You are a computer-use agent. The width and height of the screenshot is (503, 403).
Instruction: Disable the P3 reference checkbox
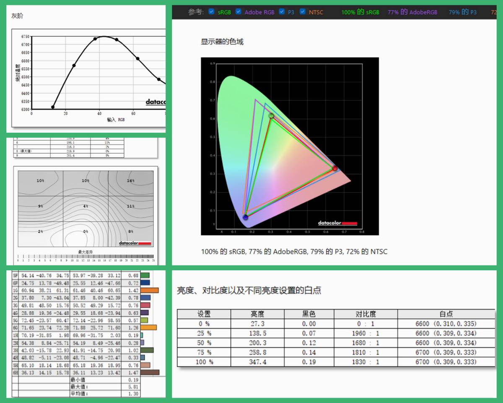tap(282, 12)
